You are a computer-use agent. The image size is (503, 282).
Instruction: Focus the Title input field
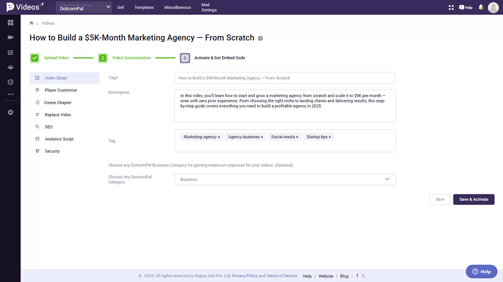285,78
